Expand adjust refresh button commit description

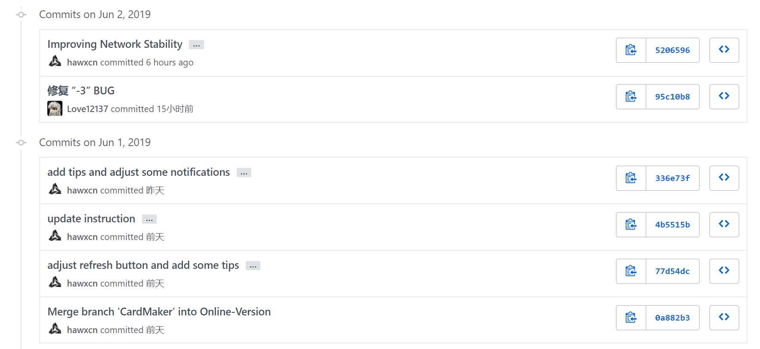(x=253, y=266)
